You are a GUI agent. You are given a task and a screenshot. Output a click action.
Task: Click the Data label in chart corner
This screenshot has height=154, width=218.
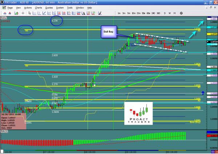coord(3,17)
